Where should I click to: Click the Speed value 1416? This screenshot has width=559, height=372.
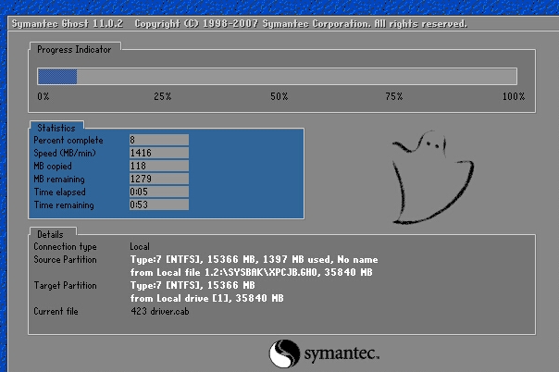[159, 153]
